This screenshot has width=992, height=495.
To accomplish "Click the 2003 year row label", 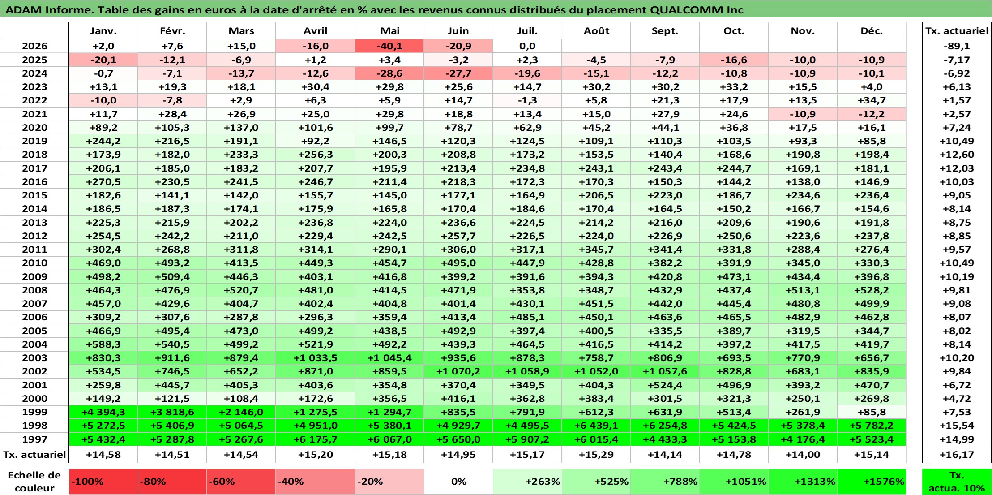I will click(34, 358).
